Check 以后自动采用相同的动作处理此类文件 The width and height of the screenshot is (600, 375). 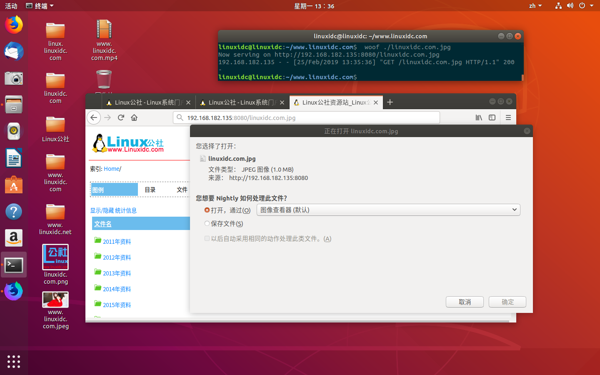coord(207,238)
